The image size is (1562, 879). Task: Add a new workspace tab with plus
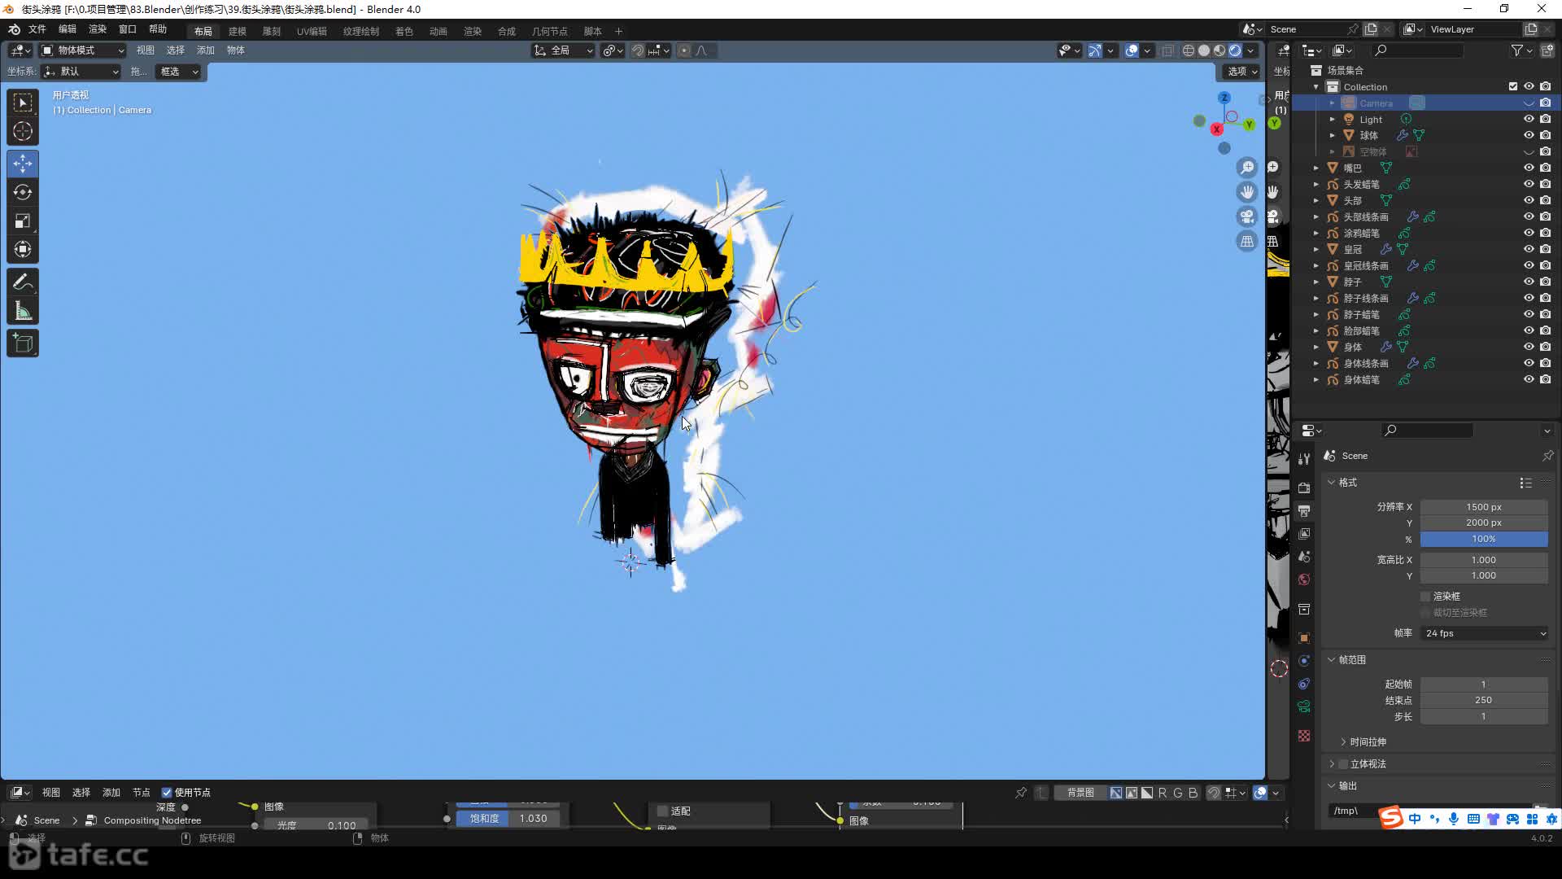(x=618, y=31)
